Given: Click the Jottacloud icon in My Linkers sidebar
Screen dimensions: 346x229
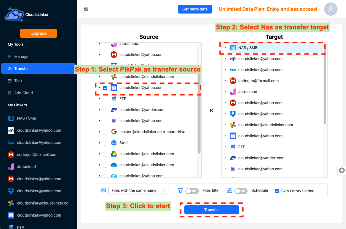Looking at the screenshot, I should tap(11, 167).
